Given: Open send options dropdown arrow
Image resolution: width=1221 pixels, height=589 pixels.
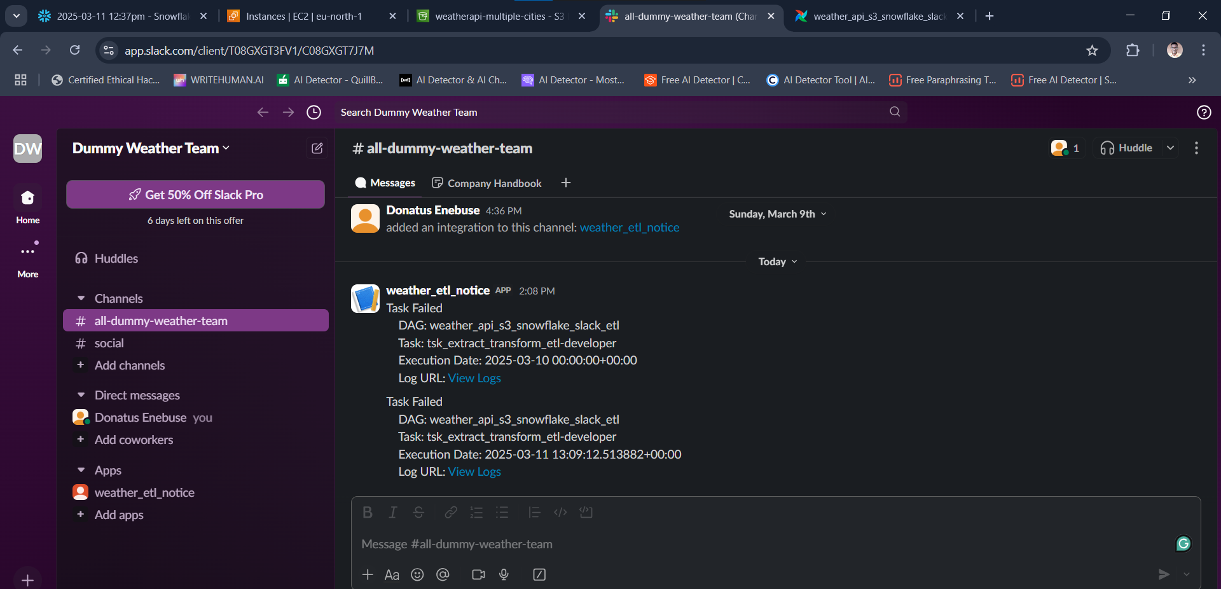Looking at the screenshot, I should pyautogui.click(x=1187, y=574).
